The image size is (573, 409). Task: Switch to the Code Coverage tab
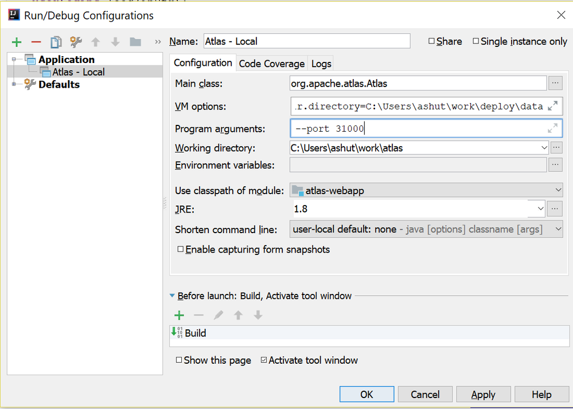click(x=271, y=64)
